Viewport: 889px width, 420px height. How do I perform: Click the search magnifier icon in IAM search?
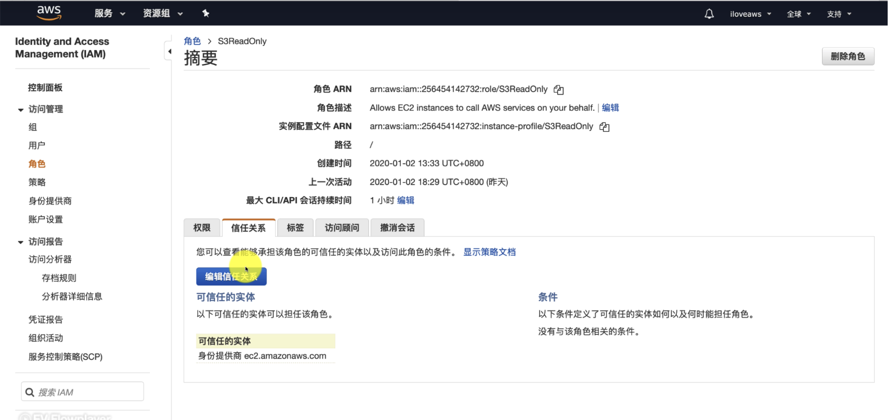pyautogui.click(x=30, y=392)
